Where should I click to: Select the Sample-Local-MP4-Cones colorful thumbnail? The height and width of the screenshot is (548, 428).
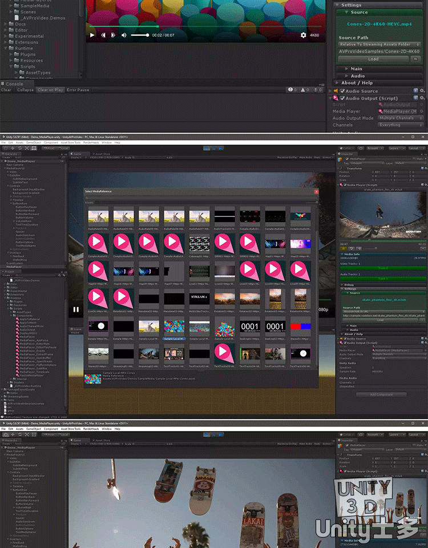[x=174, y=326]
